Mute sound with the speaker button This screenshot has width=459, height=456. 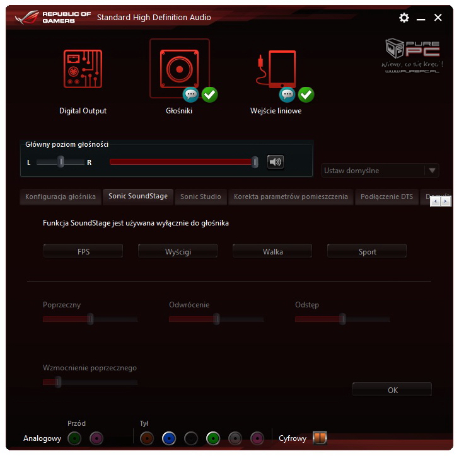(275, 162)
